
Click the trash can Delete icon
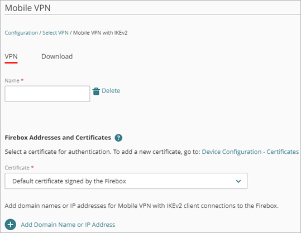pyautogui.click(x=96, y=91)
